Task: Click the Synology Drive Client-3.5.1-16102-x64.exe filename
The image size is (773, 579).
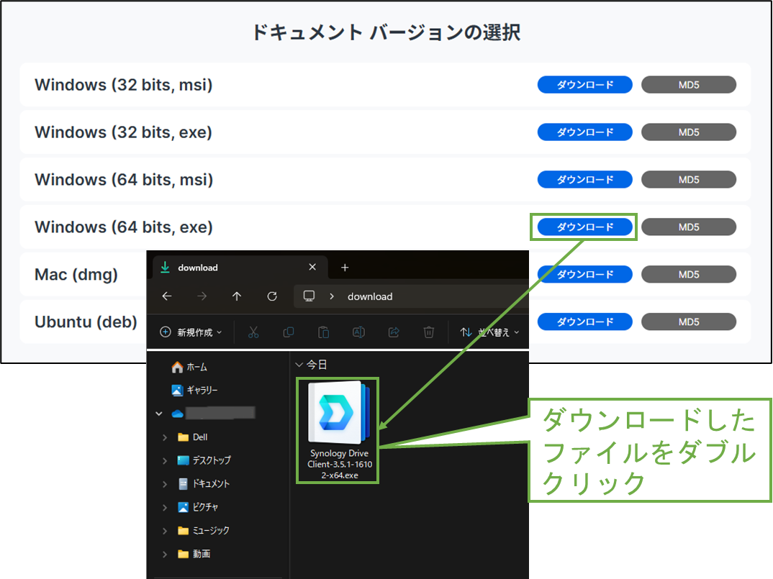Action: coord(339,464)
